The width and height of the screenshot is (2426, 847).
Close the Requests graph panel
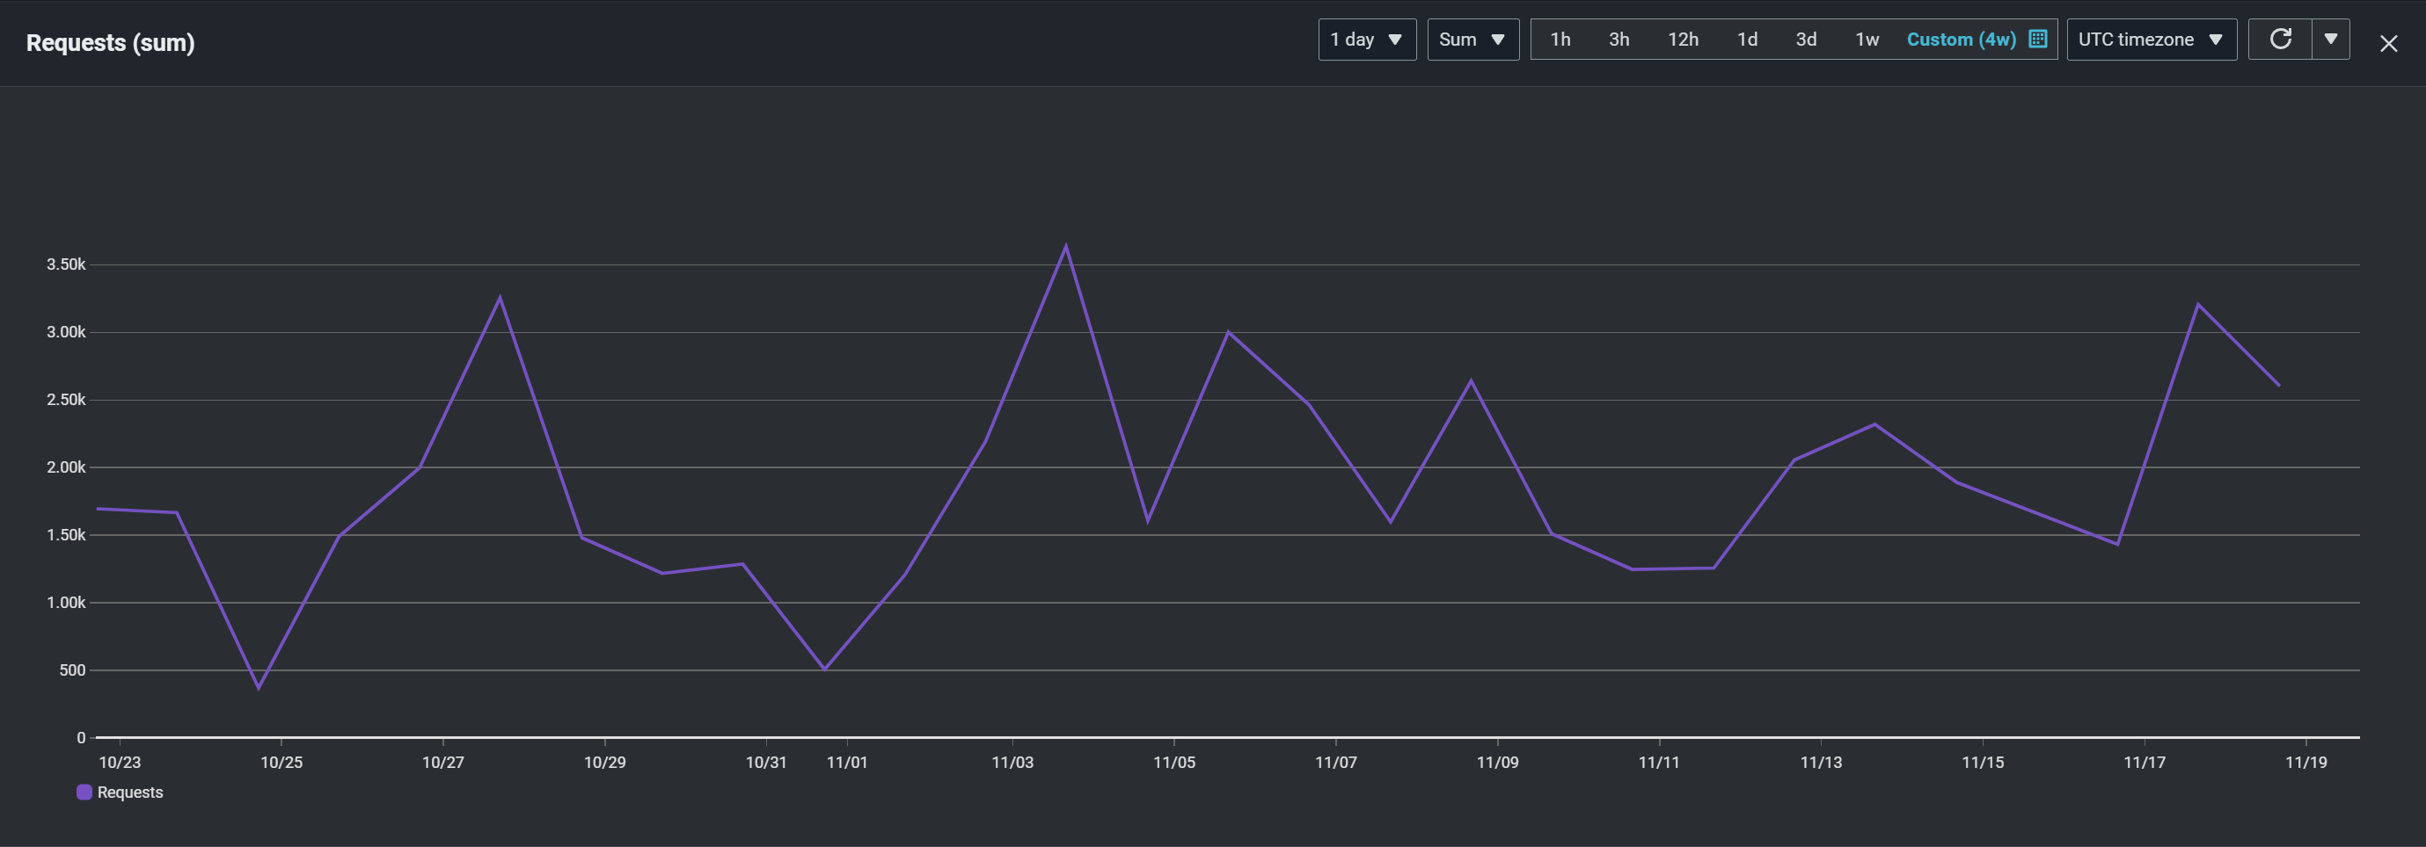coord(2388,43)
